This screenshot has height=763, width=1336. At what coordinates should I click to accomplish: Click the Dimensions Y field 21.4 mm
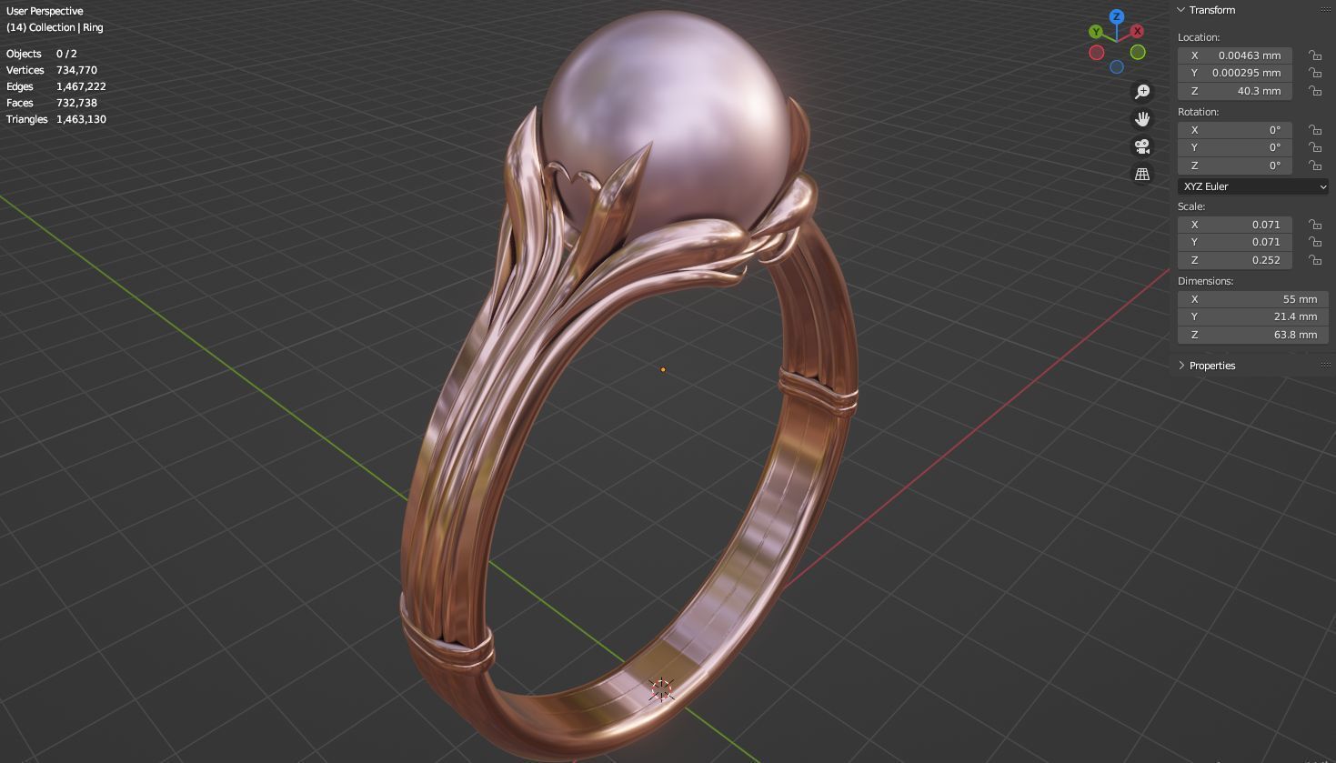1253,316
